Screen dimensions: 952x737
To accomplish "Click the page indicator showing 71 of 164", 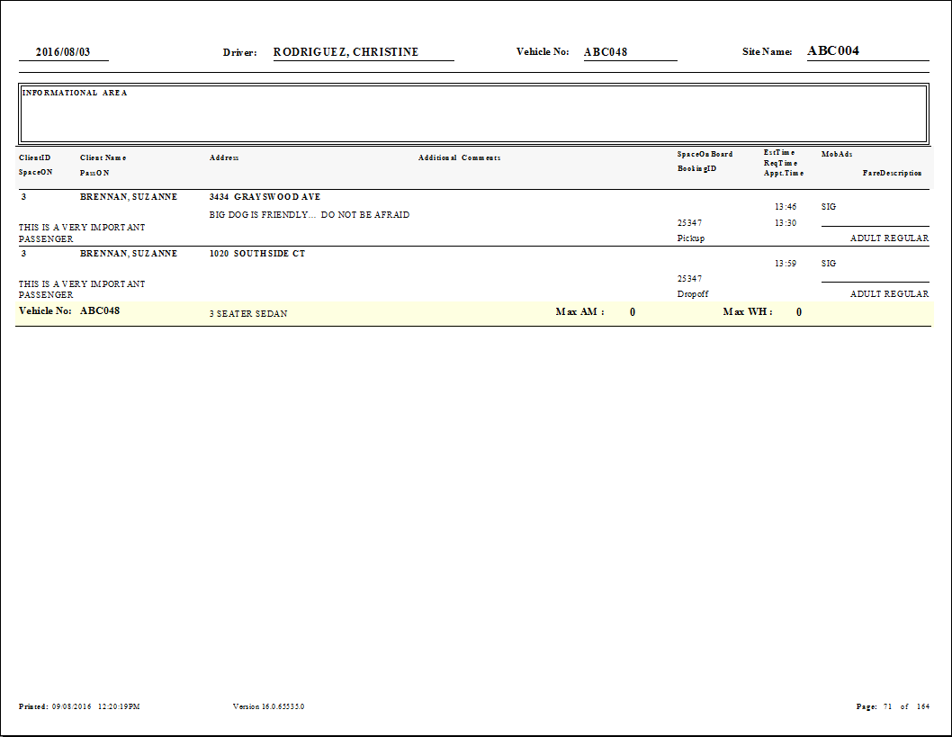I will click(900, 706).
